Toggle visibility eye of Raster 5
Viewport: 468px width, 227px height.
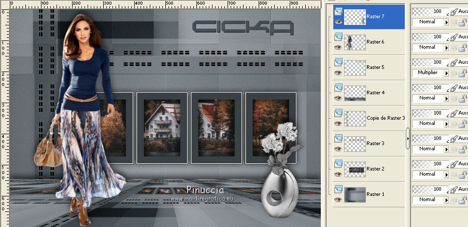[338, 73]
